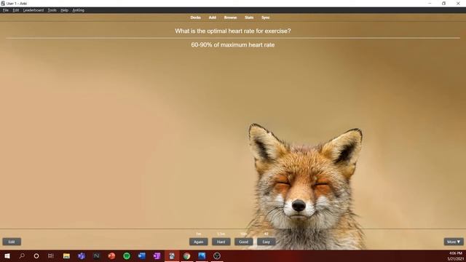
Task: Open Windows Search from the taskbar
Action: tap(22, 255)
